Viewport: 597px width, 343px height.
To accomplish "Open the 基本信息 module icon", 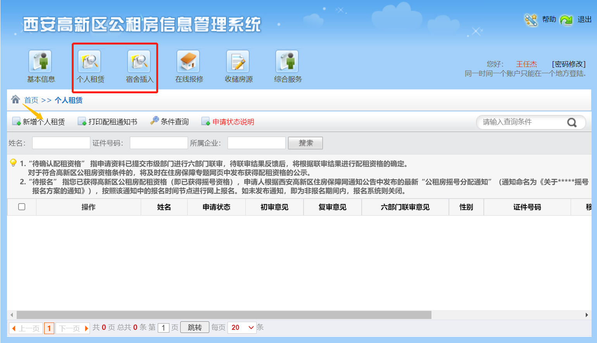I will pyautogui.click(x=40, y=62).
